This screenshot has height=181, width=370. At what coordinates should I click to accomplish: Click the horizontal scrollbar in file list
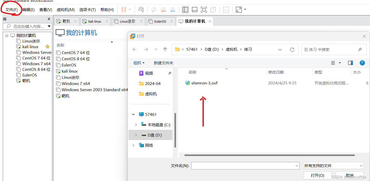[270, 155]
